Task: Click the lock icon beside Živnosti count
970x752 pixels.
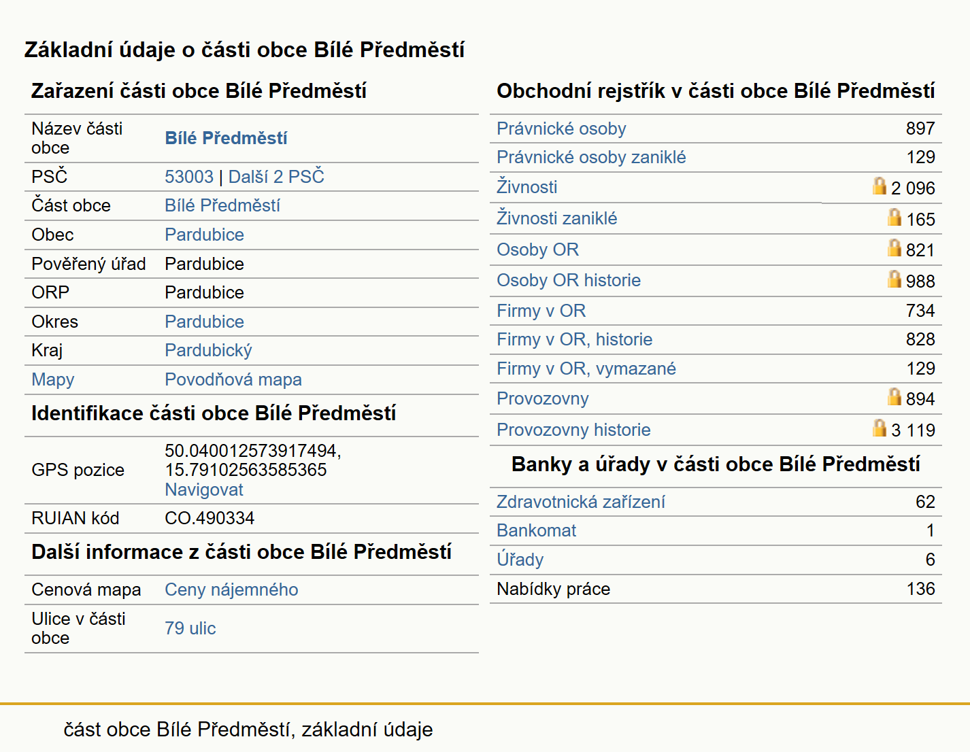Action: point(880,186)
